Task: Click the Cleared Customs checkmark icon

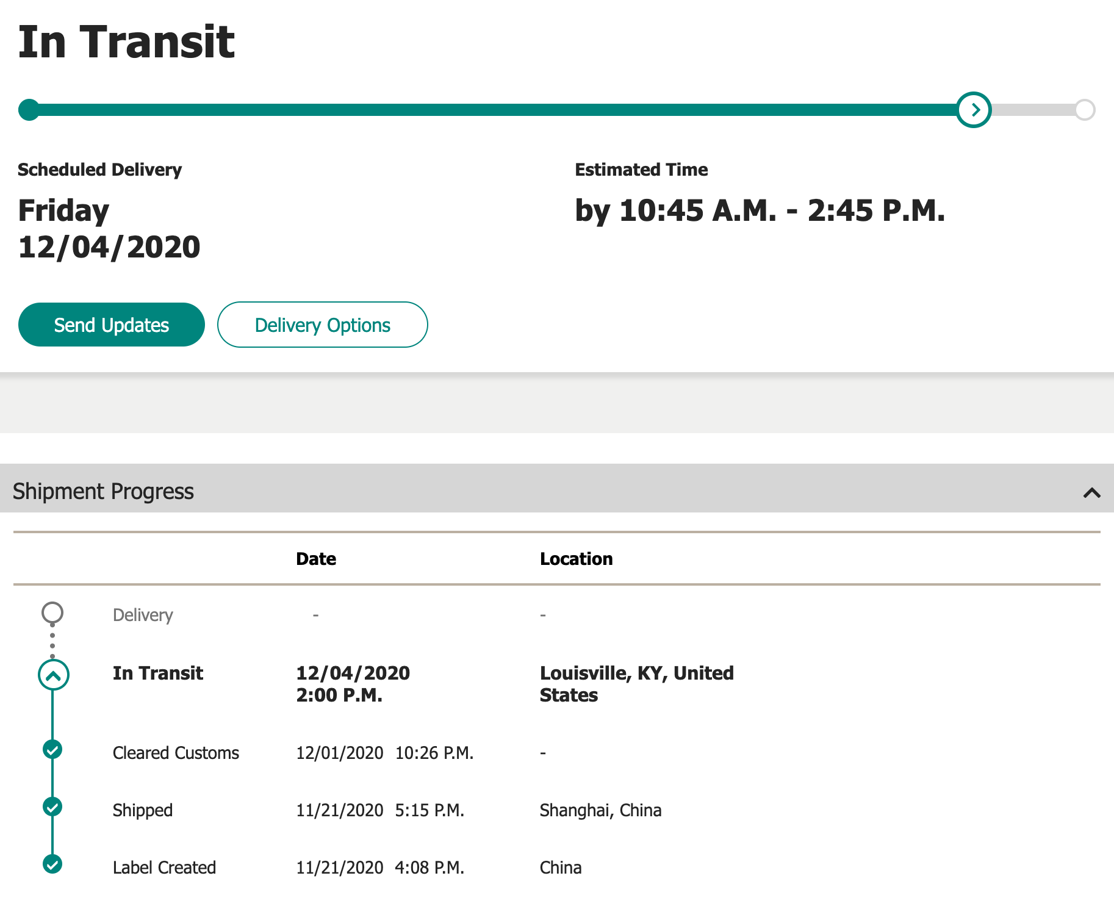Action: point(52,749)
